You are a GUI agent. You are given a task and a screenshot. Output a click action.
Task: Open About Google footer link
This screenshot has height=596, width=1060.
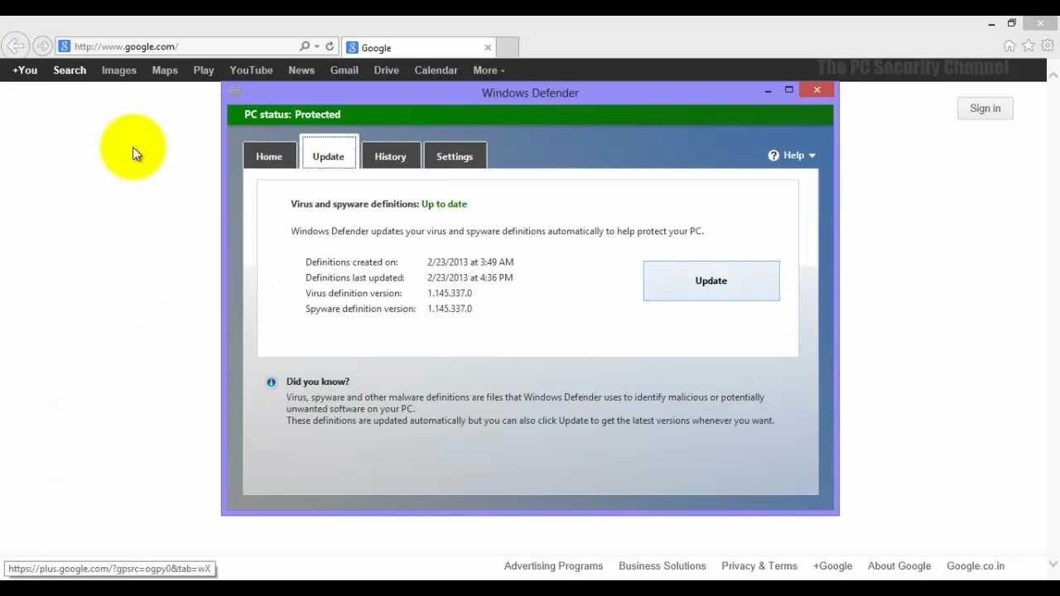click(x=899, y=566)
